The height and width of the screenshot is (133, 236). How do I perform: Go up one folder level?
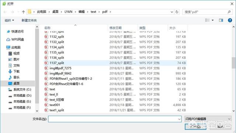tap(23, 12)
